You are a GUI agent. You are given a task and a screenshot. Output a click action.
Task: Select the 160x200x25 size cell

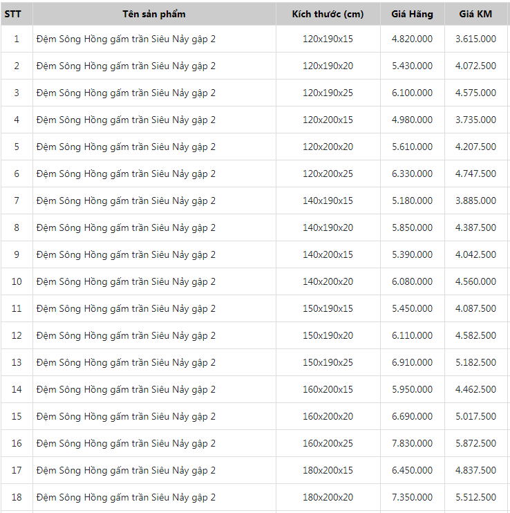pos(328,443)
